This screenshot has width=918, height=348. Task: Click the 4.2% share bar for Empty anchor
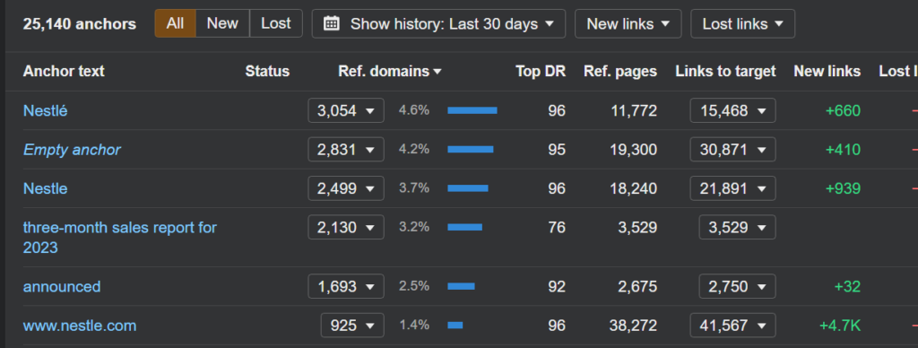(471, 150)
